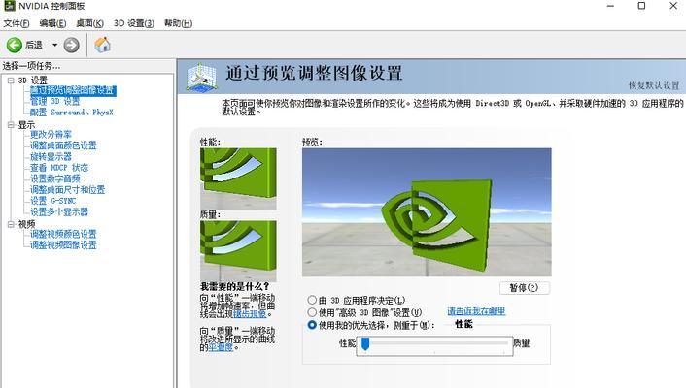
Task: Click the performance-quality slider thumb
Action: pos(365,344)
